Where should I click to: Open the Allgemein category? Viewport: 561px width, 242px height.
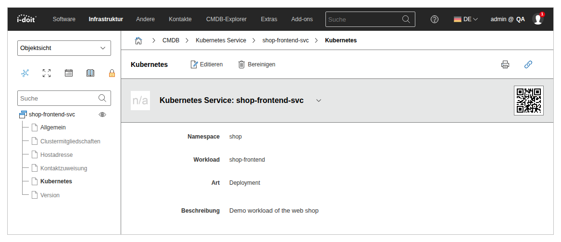pyautogui.click(x=53, y=127)
